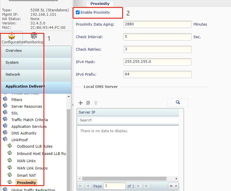This screenshot has height=191, width=231.
Task: Click the WAN Links leaf icon
Action: point(10,160)
